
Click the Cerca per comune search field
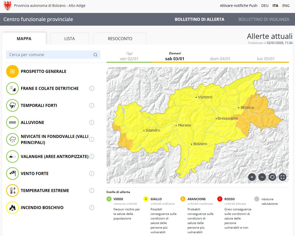tap(50, 55)
